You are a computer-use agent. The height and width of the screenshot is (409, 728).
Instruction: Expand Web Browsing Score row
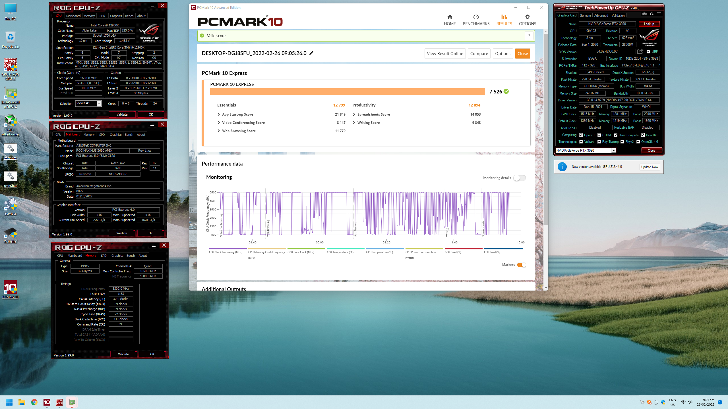point(219,131)
